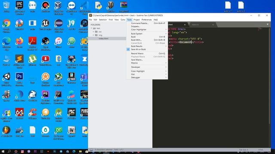Expand the Developer submenu
Viewport: 275px width, 154px height.
tap(147, 67)
